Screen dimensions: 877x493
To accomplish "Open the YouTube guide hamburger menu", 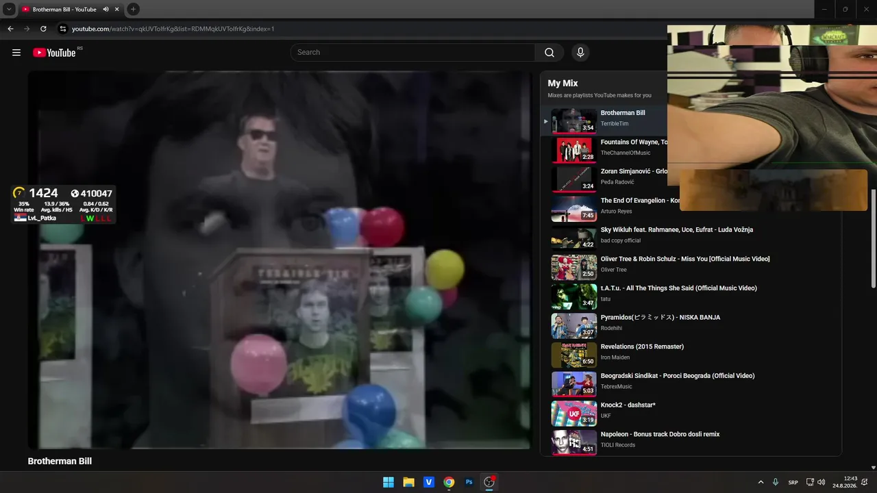I will (16, 53).
